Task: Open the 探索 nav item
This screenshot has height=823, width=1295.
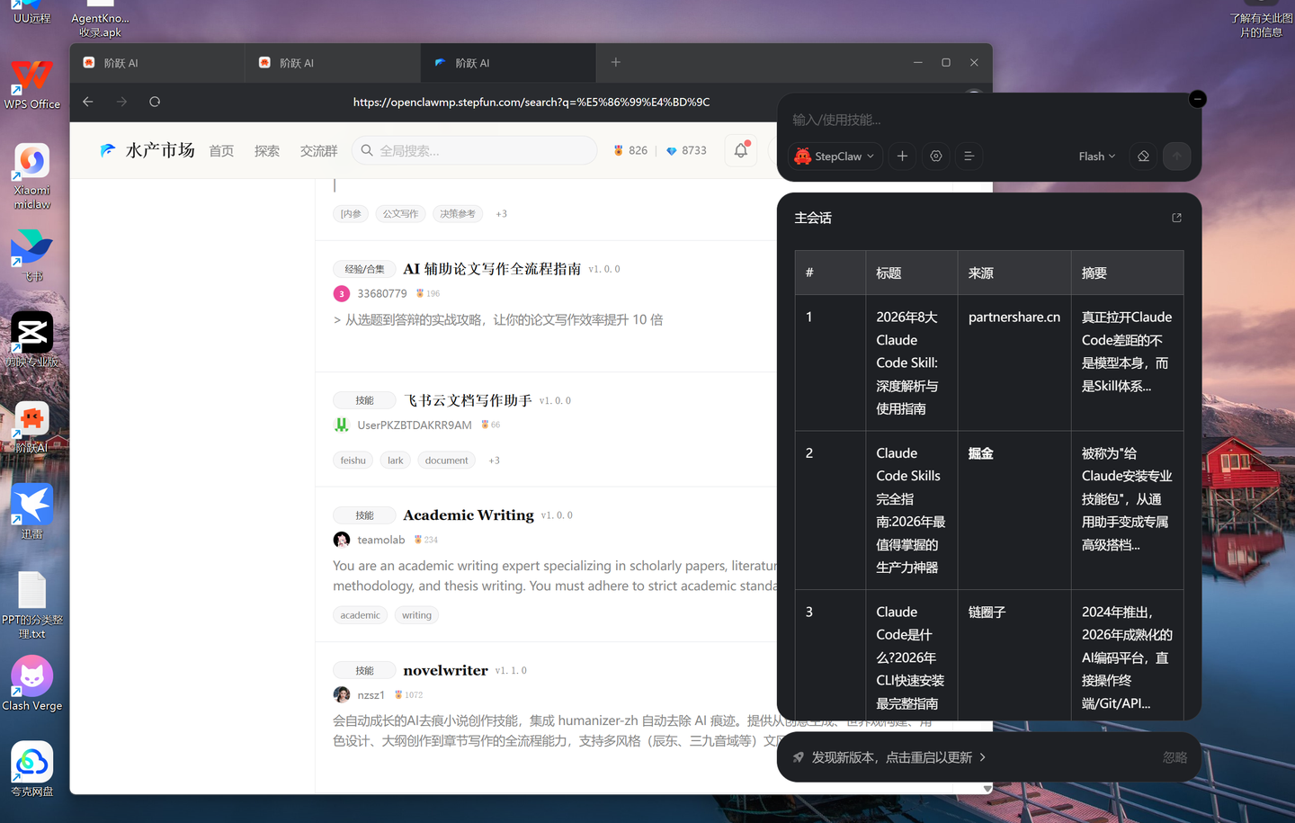Action: 267,151
